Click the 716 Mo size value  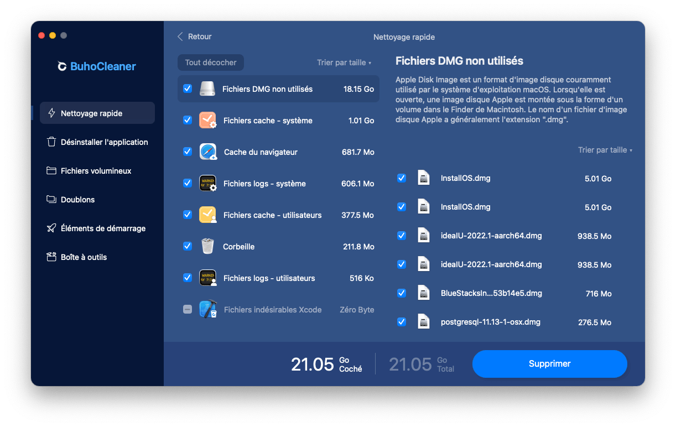tap(599, 294)
